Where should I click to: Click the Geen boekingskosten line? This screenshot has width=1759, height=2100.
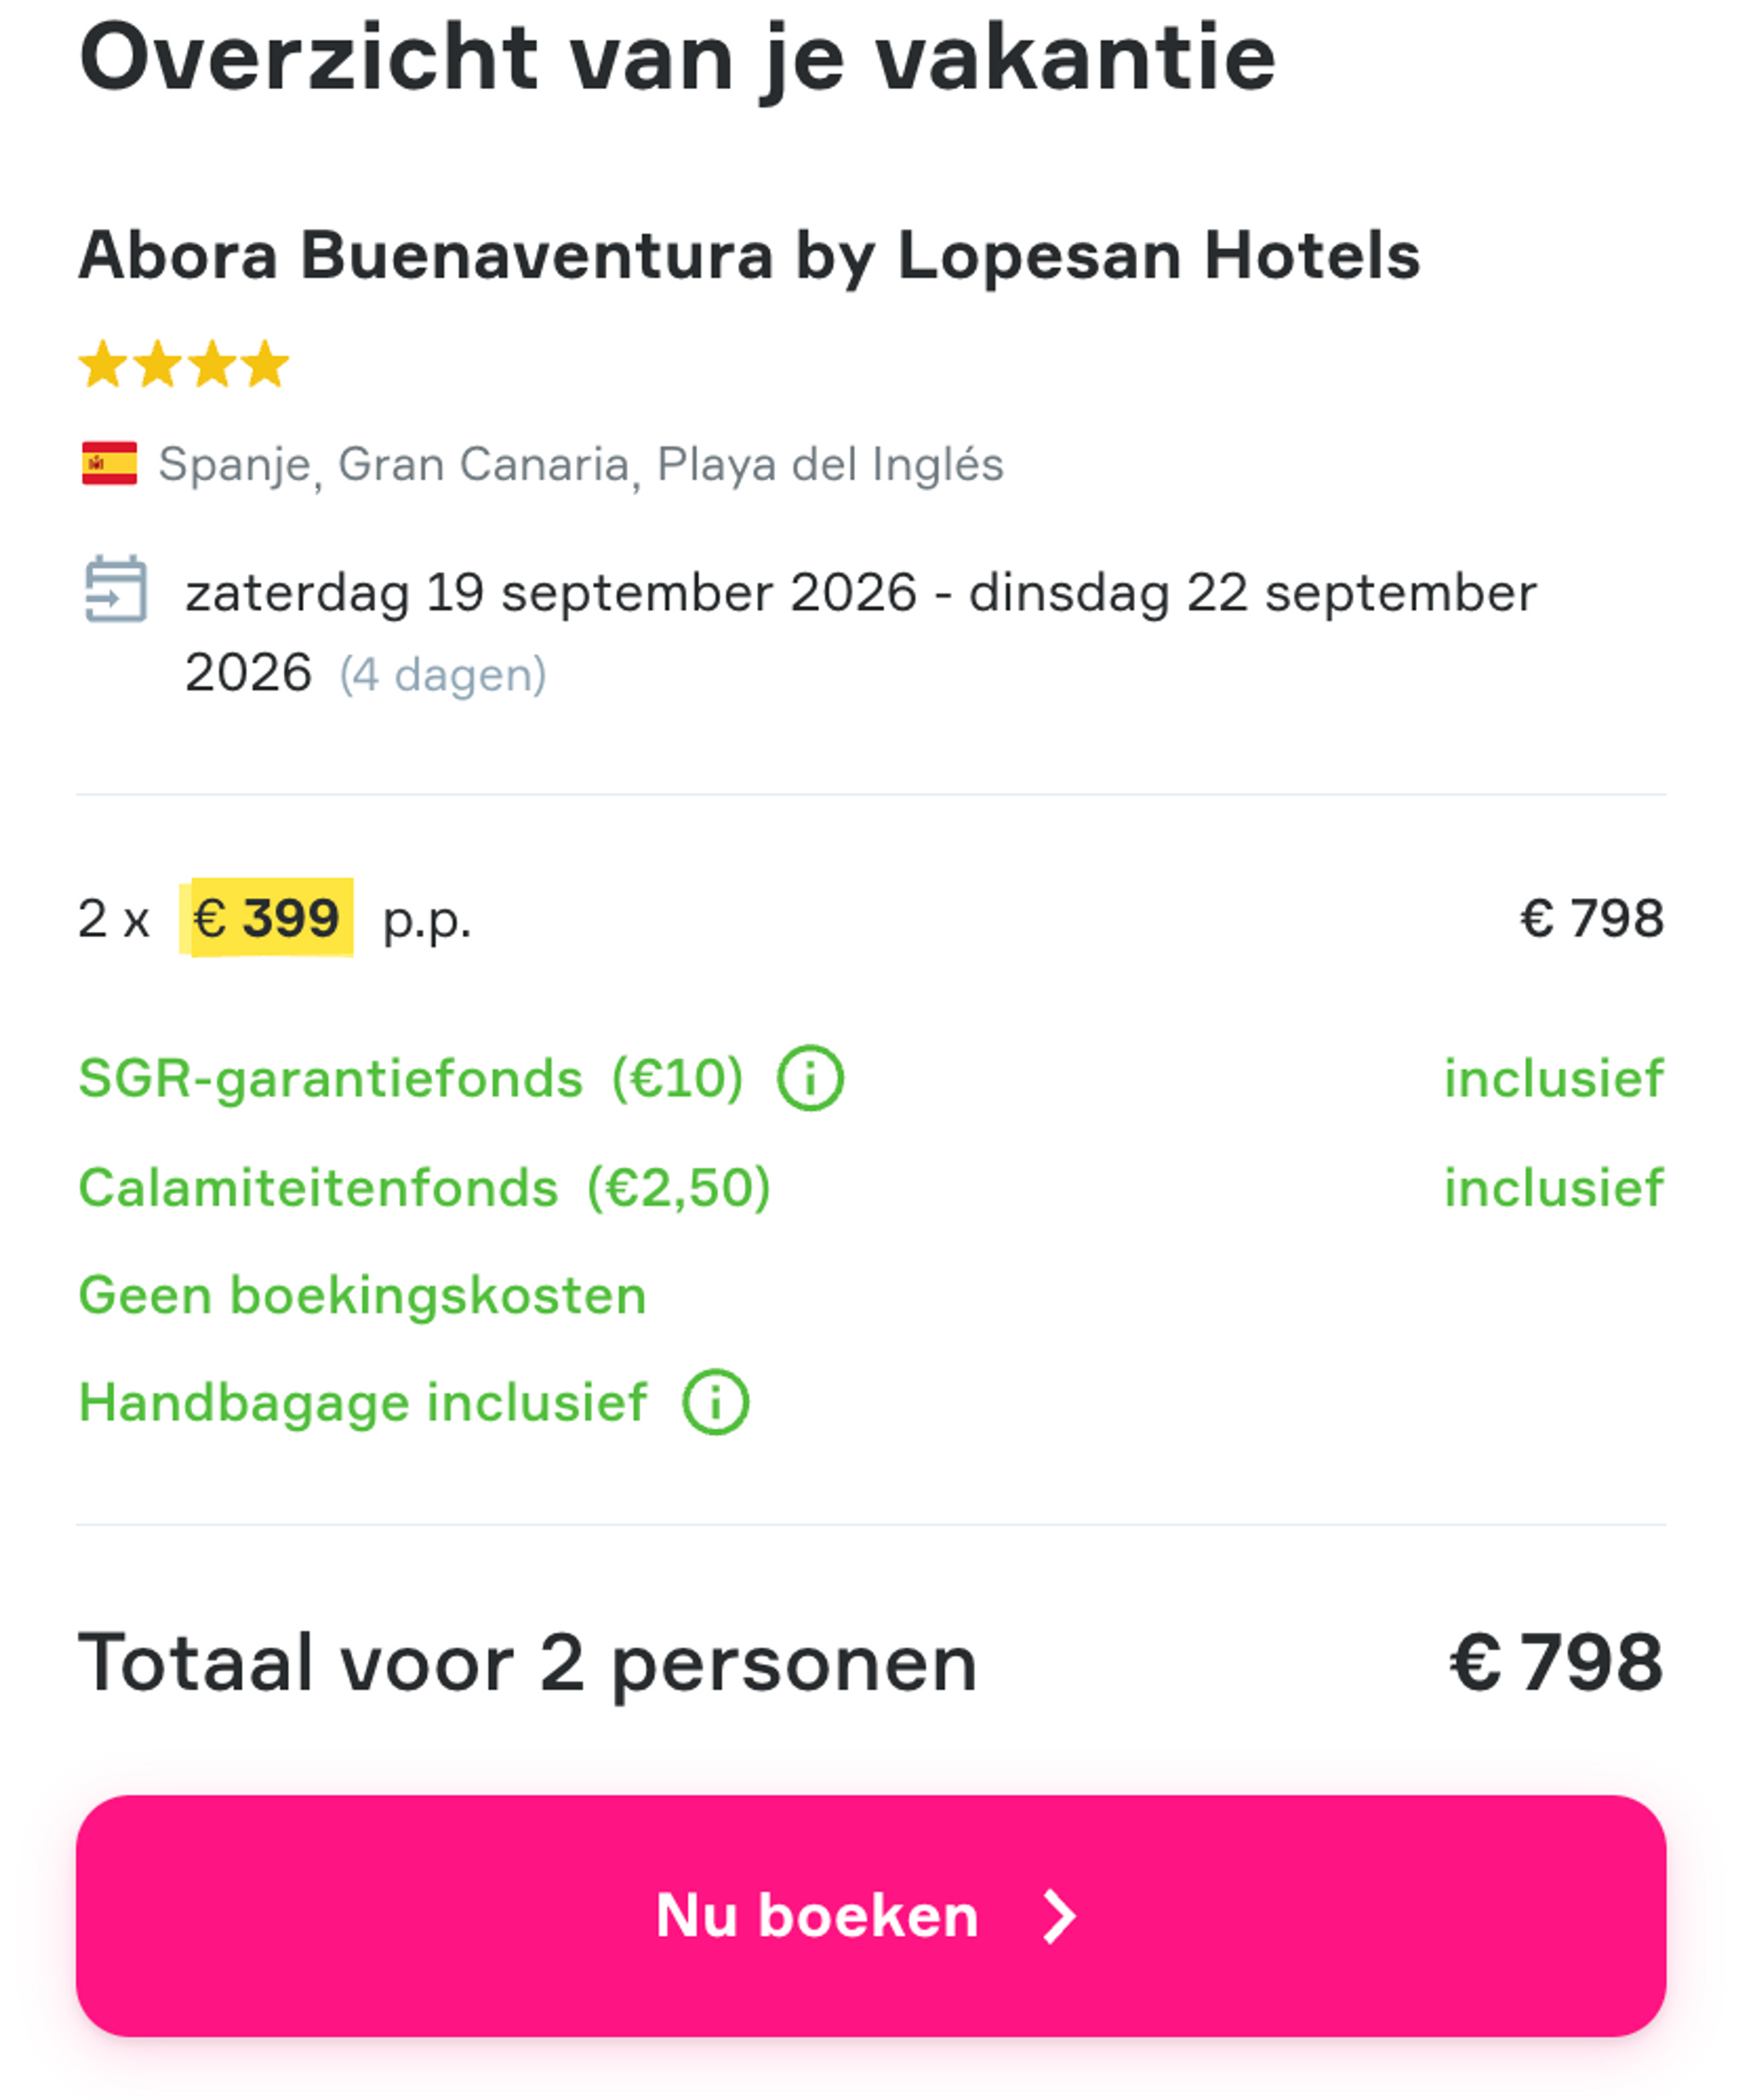point(363,1294)
